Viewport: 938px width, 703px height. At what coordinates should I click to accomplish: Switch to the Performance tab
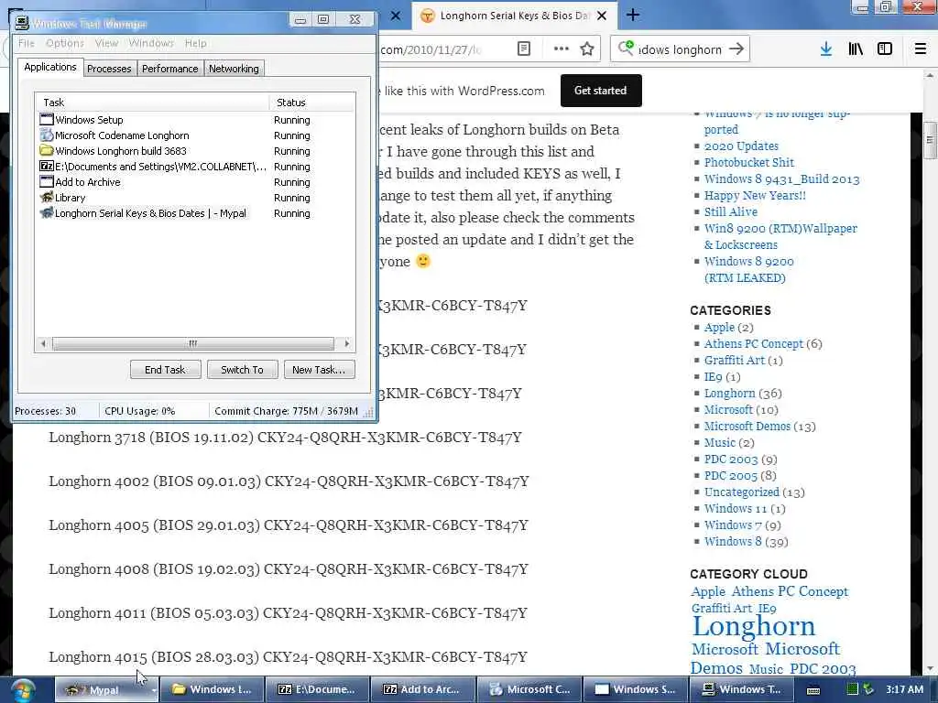pyautogui.click(x=169, y=69)
